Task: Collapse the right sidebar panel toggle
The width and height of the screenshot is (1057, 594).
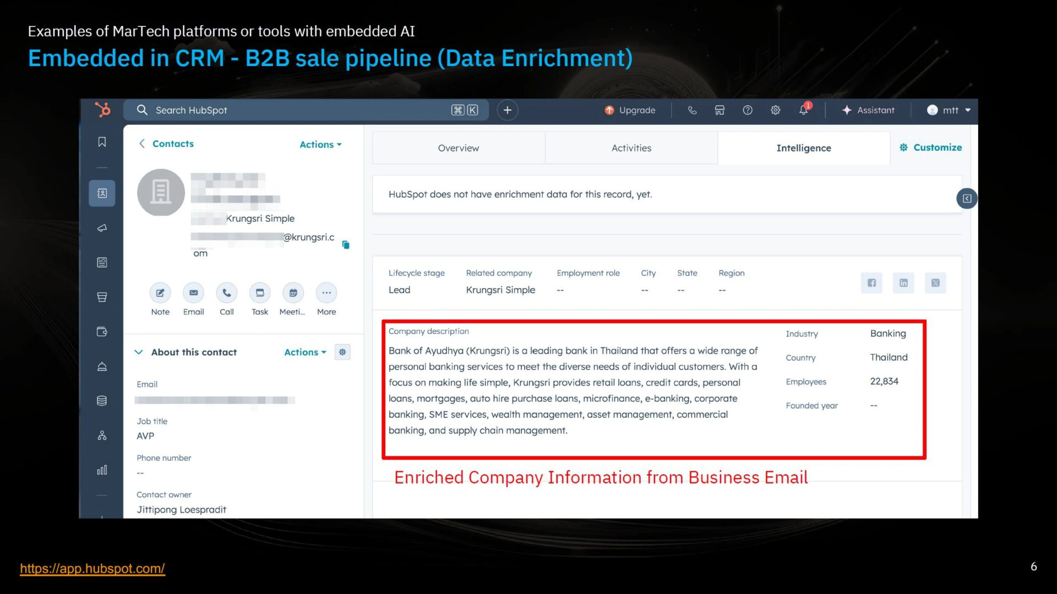Action: (967, 199)
